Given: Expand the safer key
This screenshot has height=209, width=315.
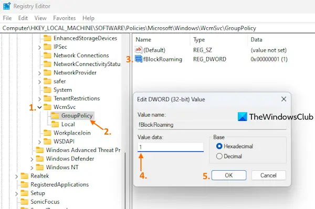Looking at the screenshot, I should 39,82.
